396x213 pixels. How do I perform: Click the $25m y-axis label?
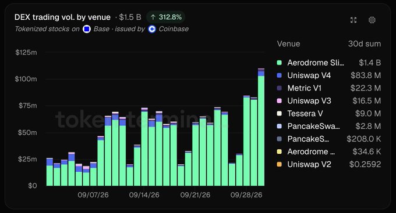27,160
